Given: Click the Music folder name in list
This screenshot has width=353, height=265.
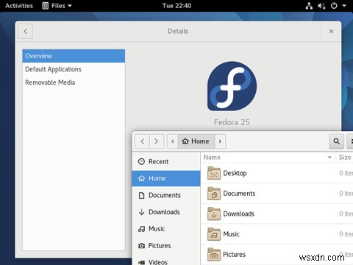Looking at the screenshot, I should [x=231, y=234].
